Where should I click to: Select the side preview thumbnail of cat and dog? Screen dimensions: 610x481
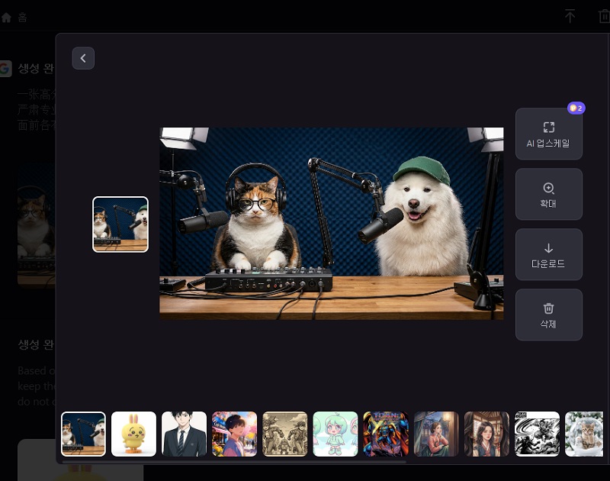coord(120,224)
